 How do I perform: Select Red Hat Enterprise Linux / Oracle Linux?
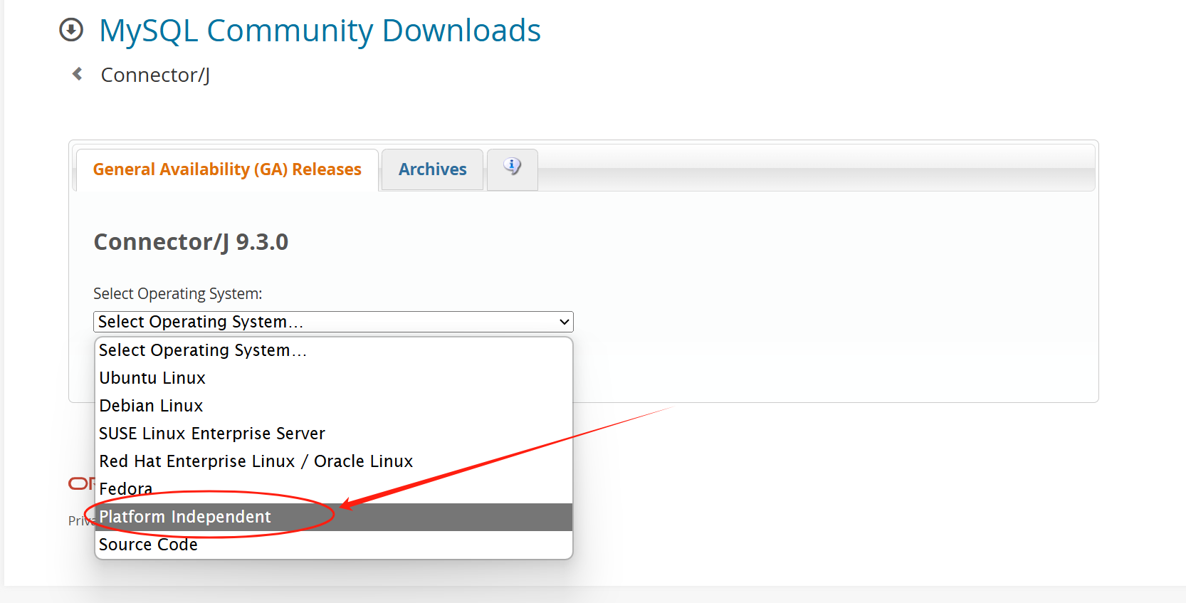pyautogui.click(x=334, y=461)
